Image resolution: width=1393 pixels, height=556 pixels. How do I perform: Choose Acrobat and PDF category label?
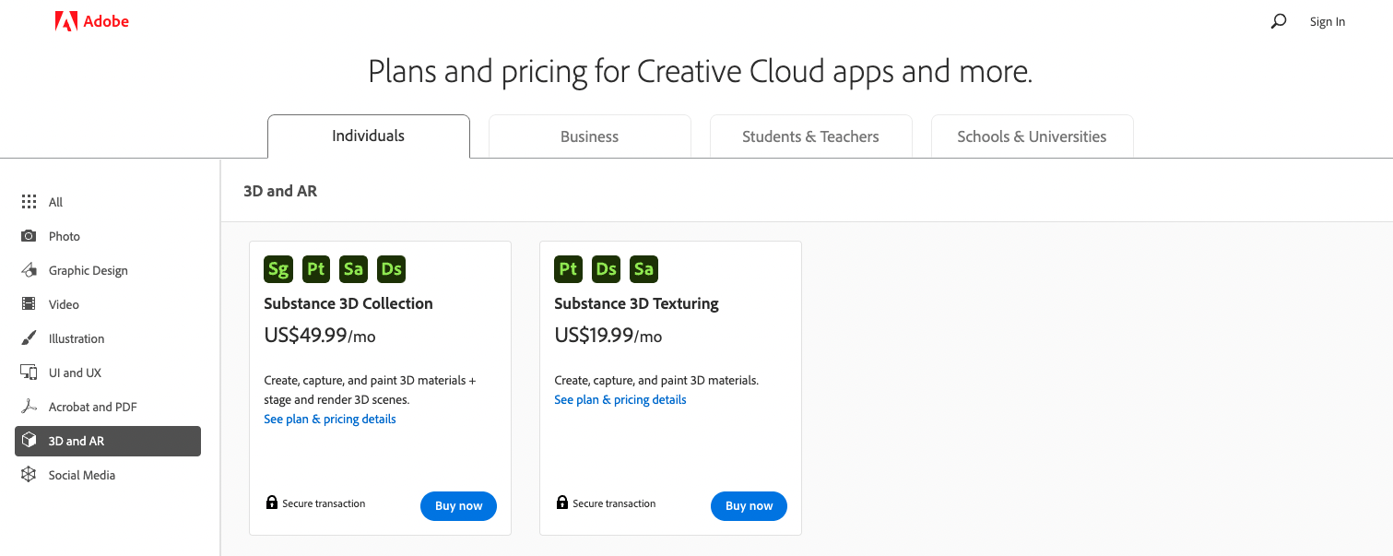[x=93, y=407]
